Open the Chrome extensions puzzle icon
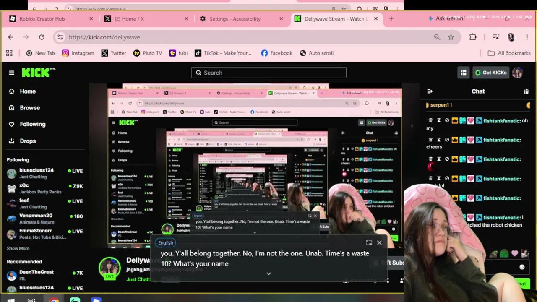Viewport: 537px width, 302px height. (473, 37)
